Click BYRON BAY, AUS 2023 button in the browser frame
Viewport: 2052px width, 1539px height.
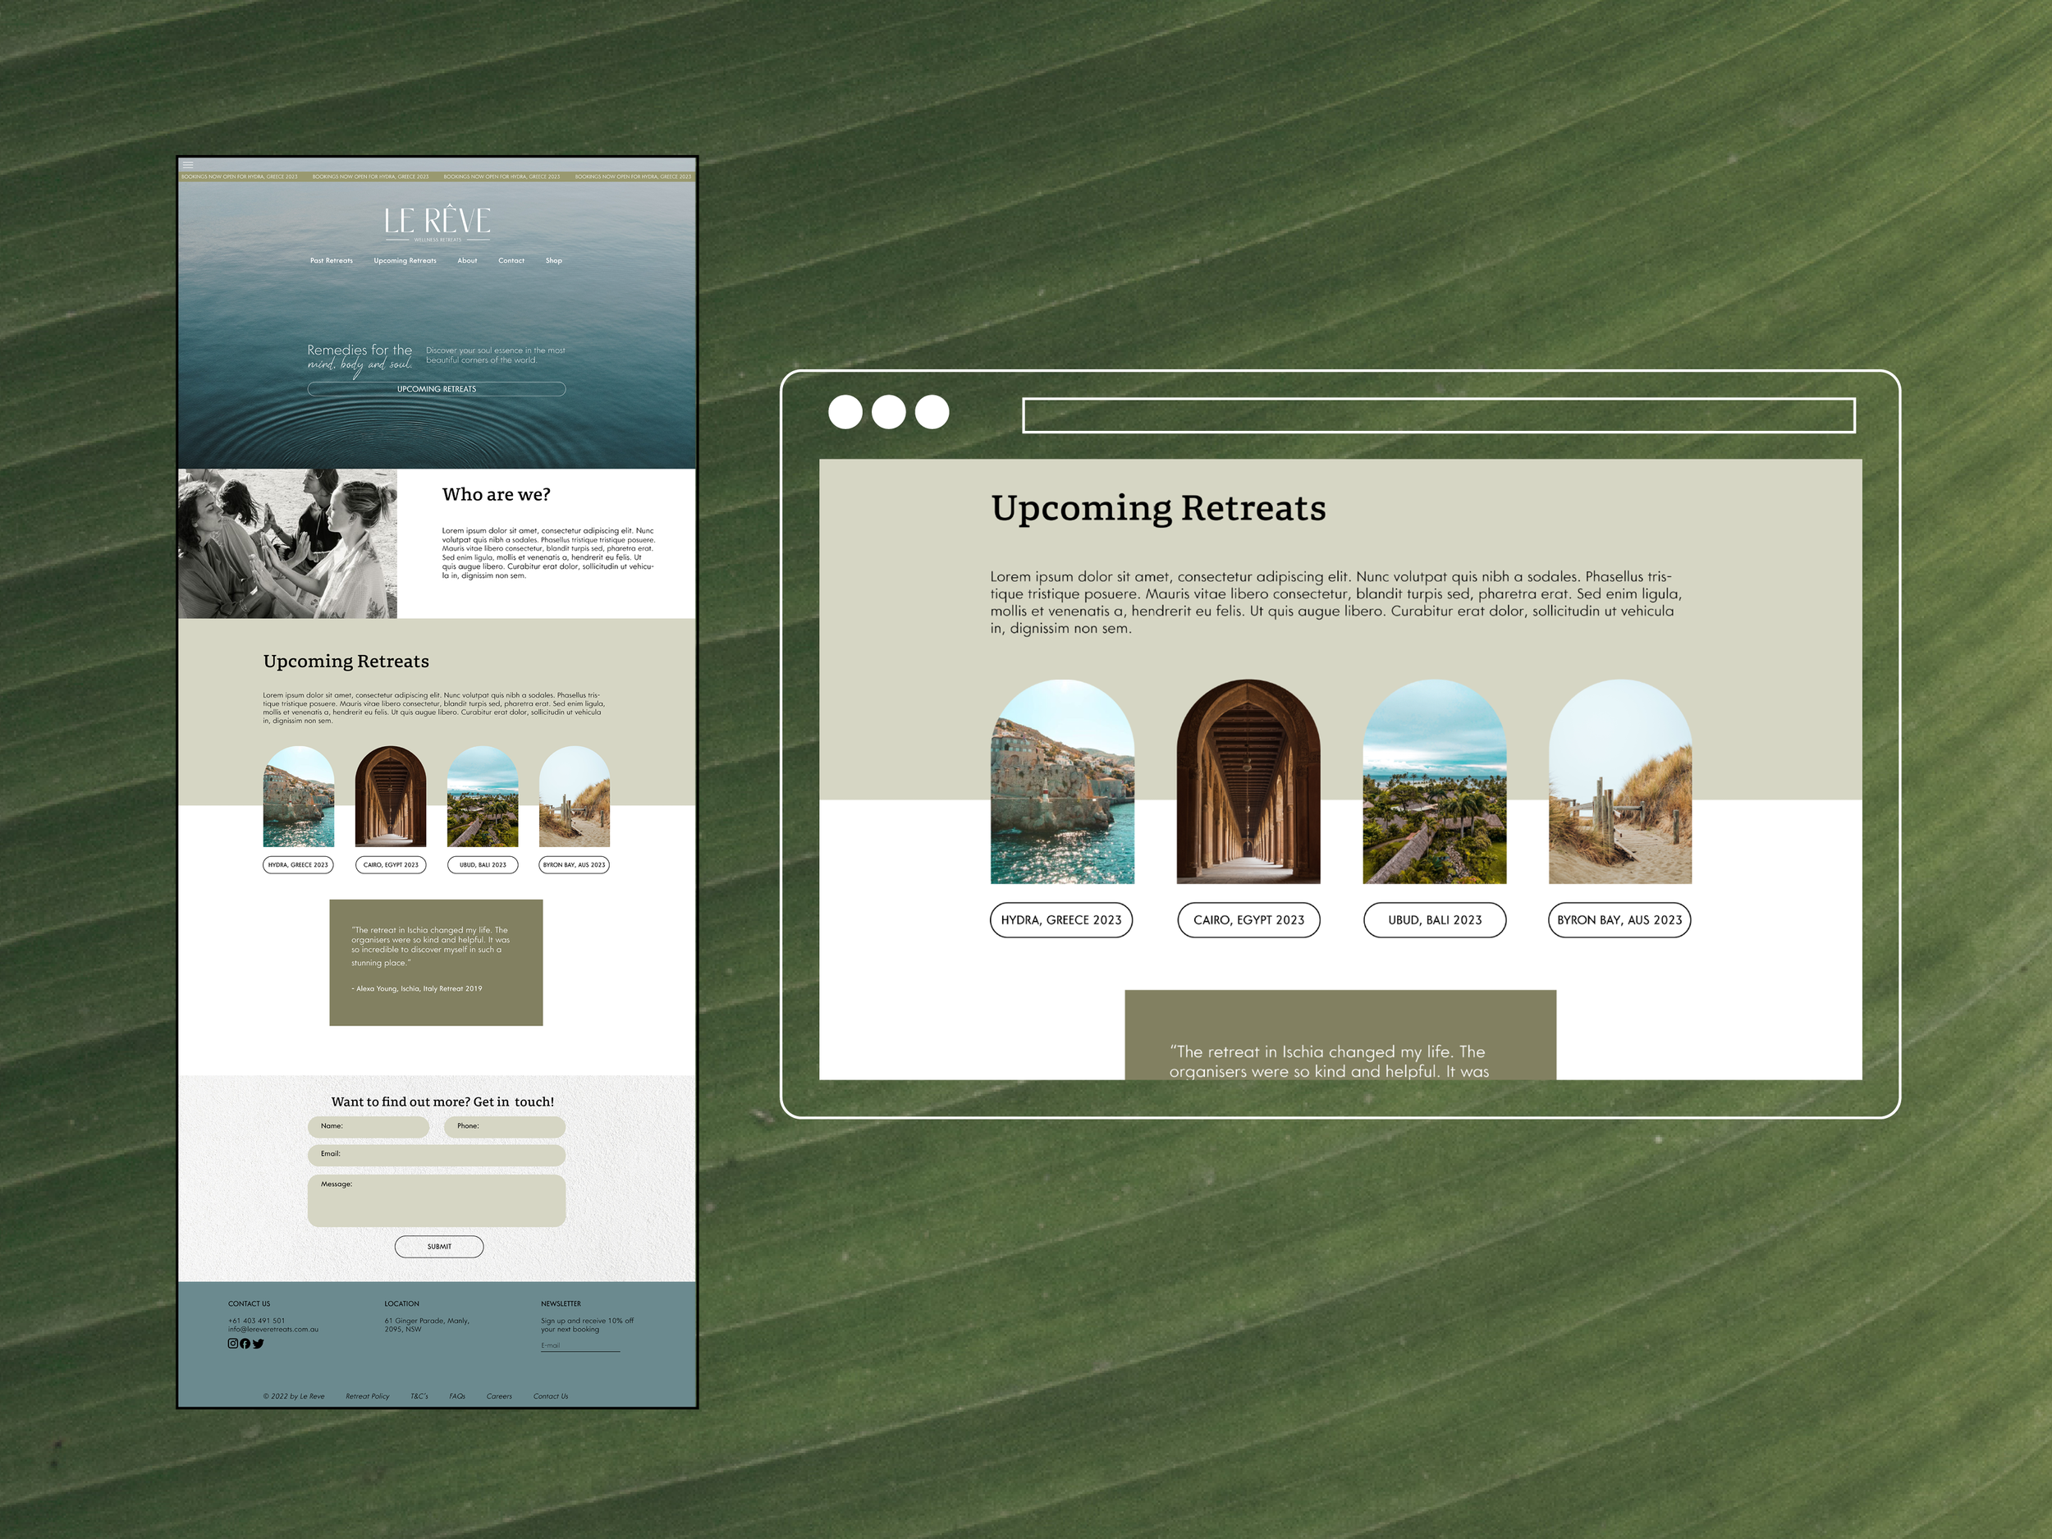(1619, 920)
